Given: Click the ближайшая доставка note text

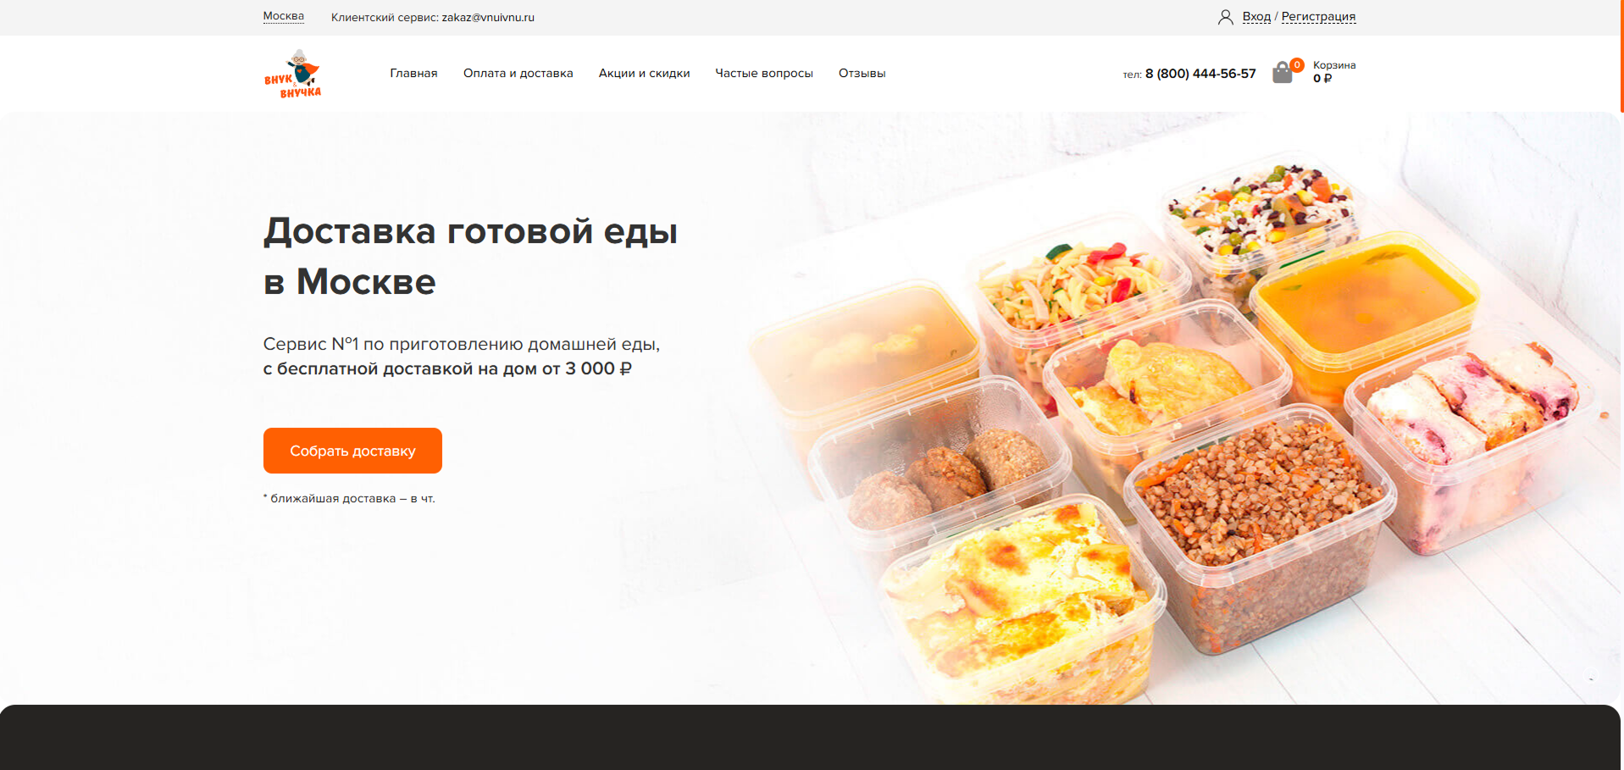Looking at the screenshot, I should [350, 498].
